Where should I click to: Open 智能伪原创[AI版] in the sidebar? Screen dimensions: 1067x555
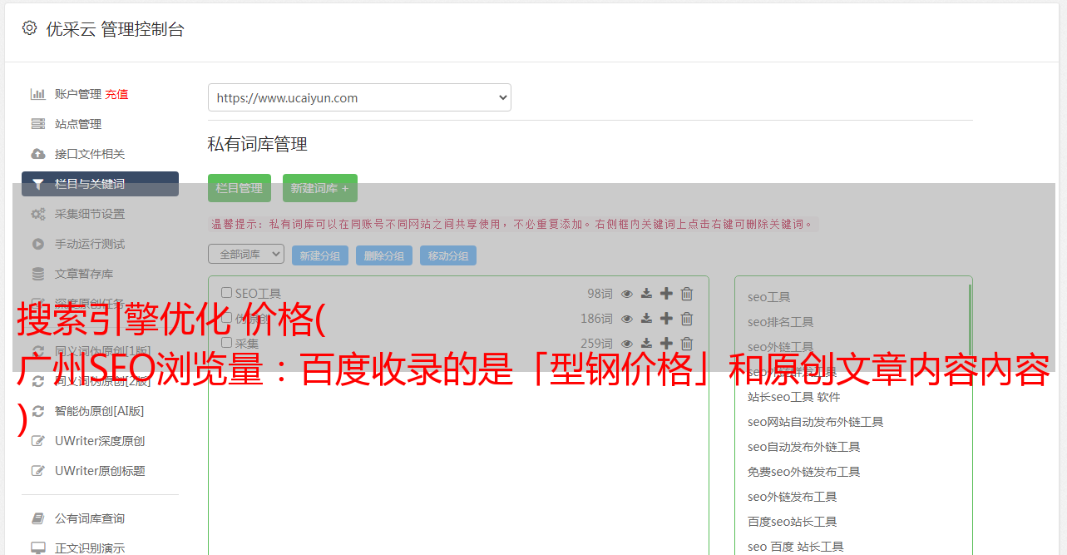point(100,411)
